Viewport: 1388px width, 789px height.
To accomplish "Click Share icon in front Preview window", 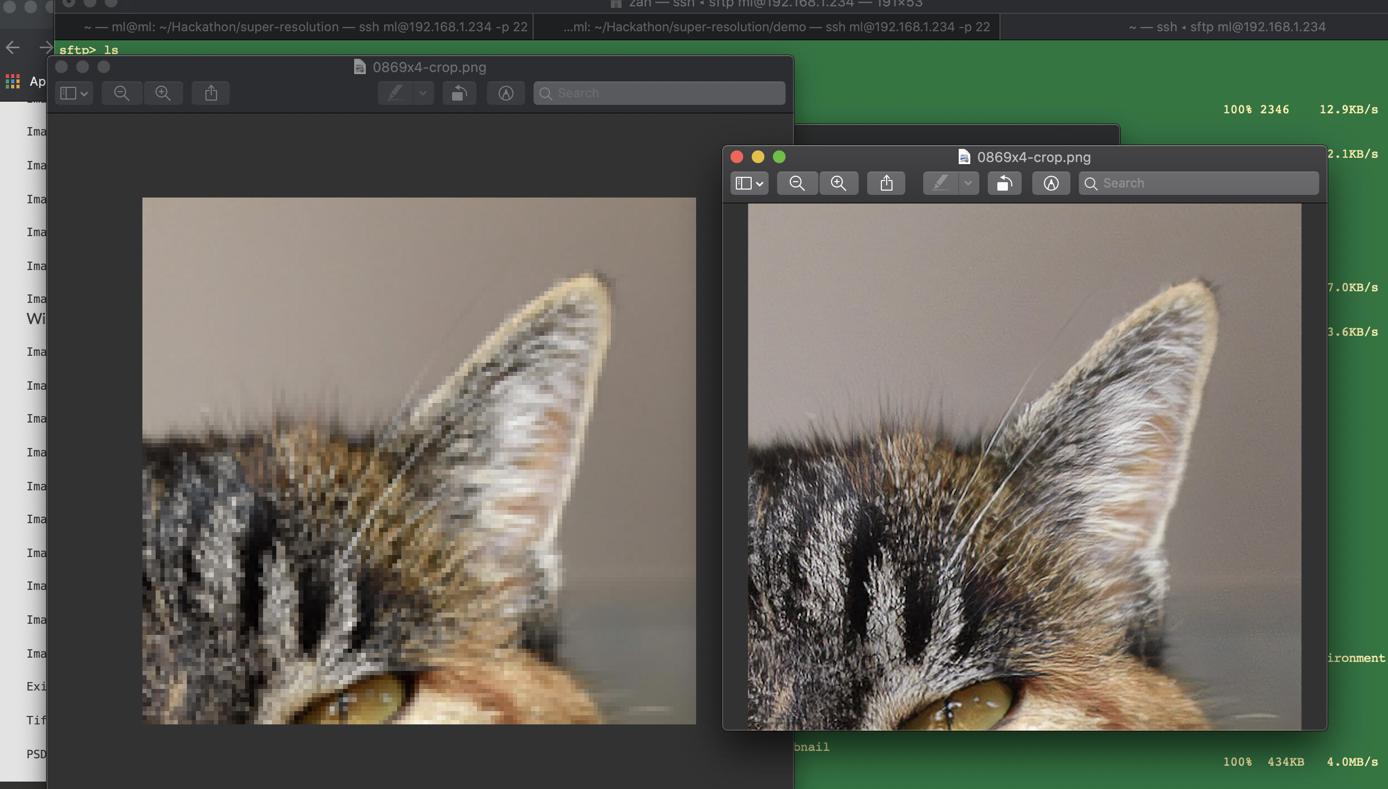I will [886, 183].
